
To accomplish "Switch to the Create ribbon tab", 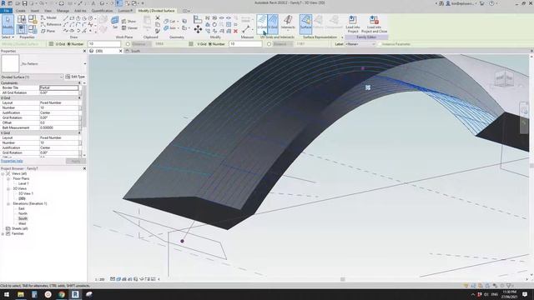I will pos(20,11).
